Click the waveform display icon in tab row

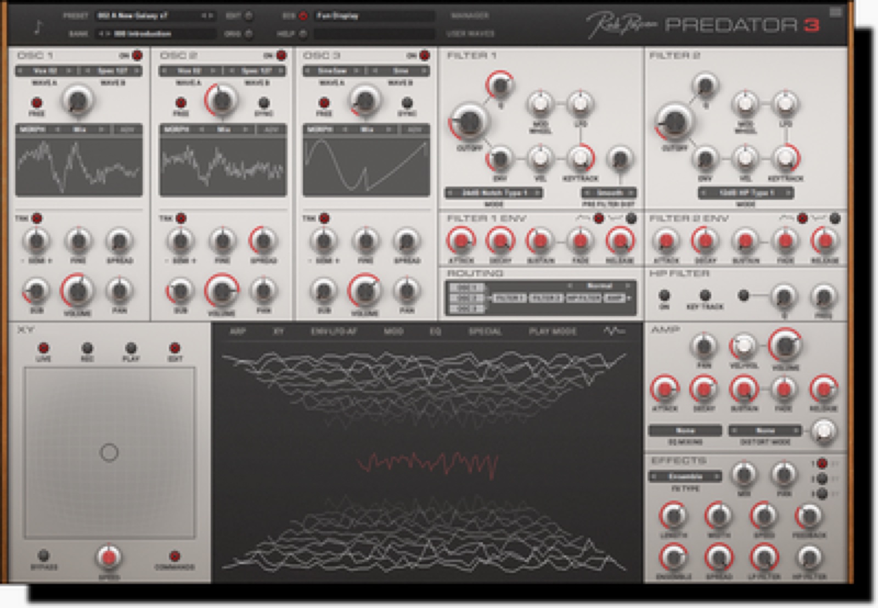pyautogui.click(x=614, y=331)
